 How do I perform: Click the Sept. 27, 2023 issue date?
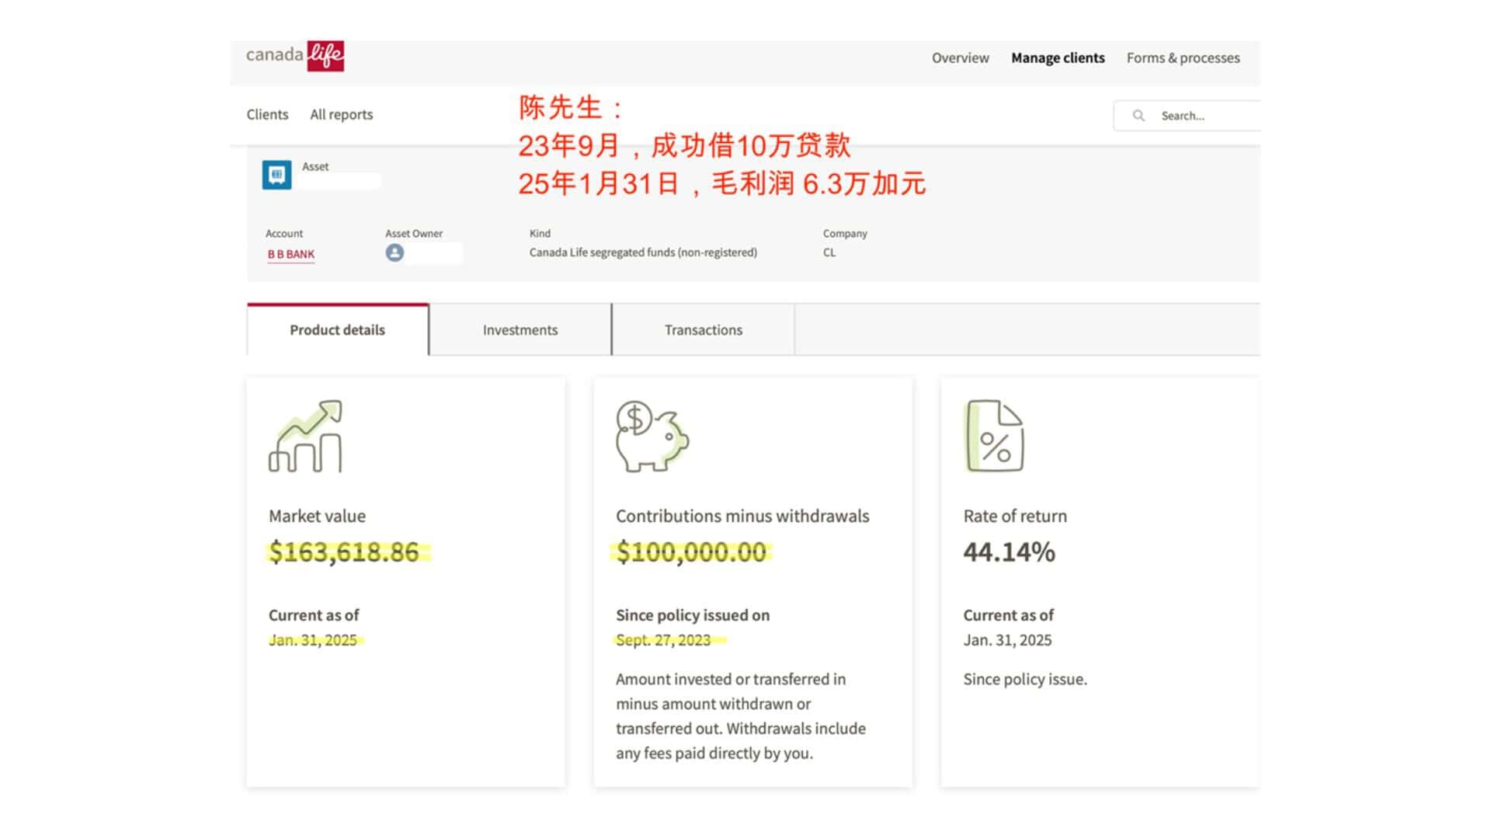point(663,640)
